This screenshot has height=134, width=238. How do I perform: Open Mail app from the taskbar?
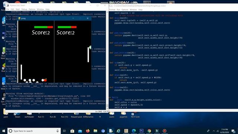tap(80, 131)
